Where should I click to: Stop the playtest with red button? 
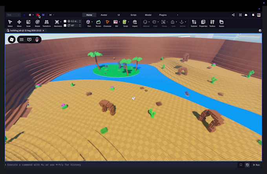tap(38, 15)
